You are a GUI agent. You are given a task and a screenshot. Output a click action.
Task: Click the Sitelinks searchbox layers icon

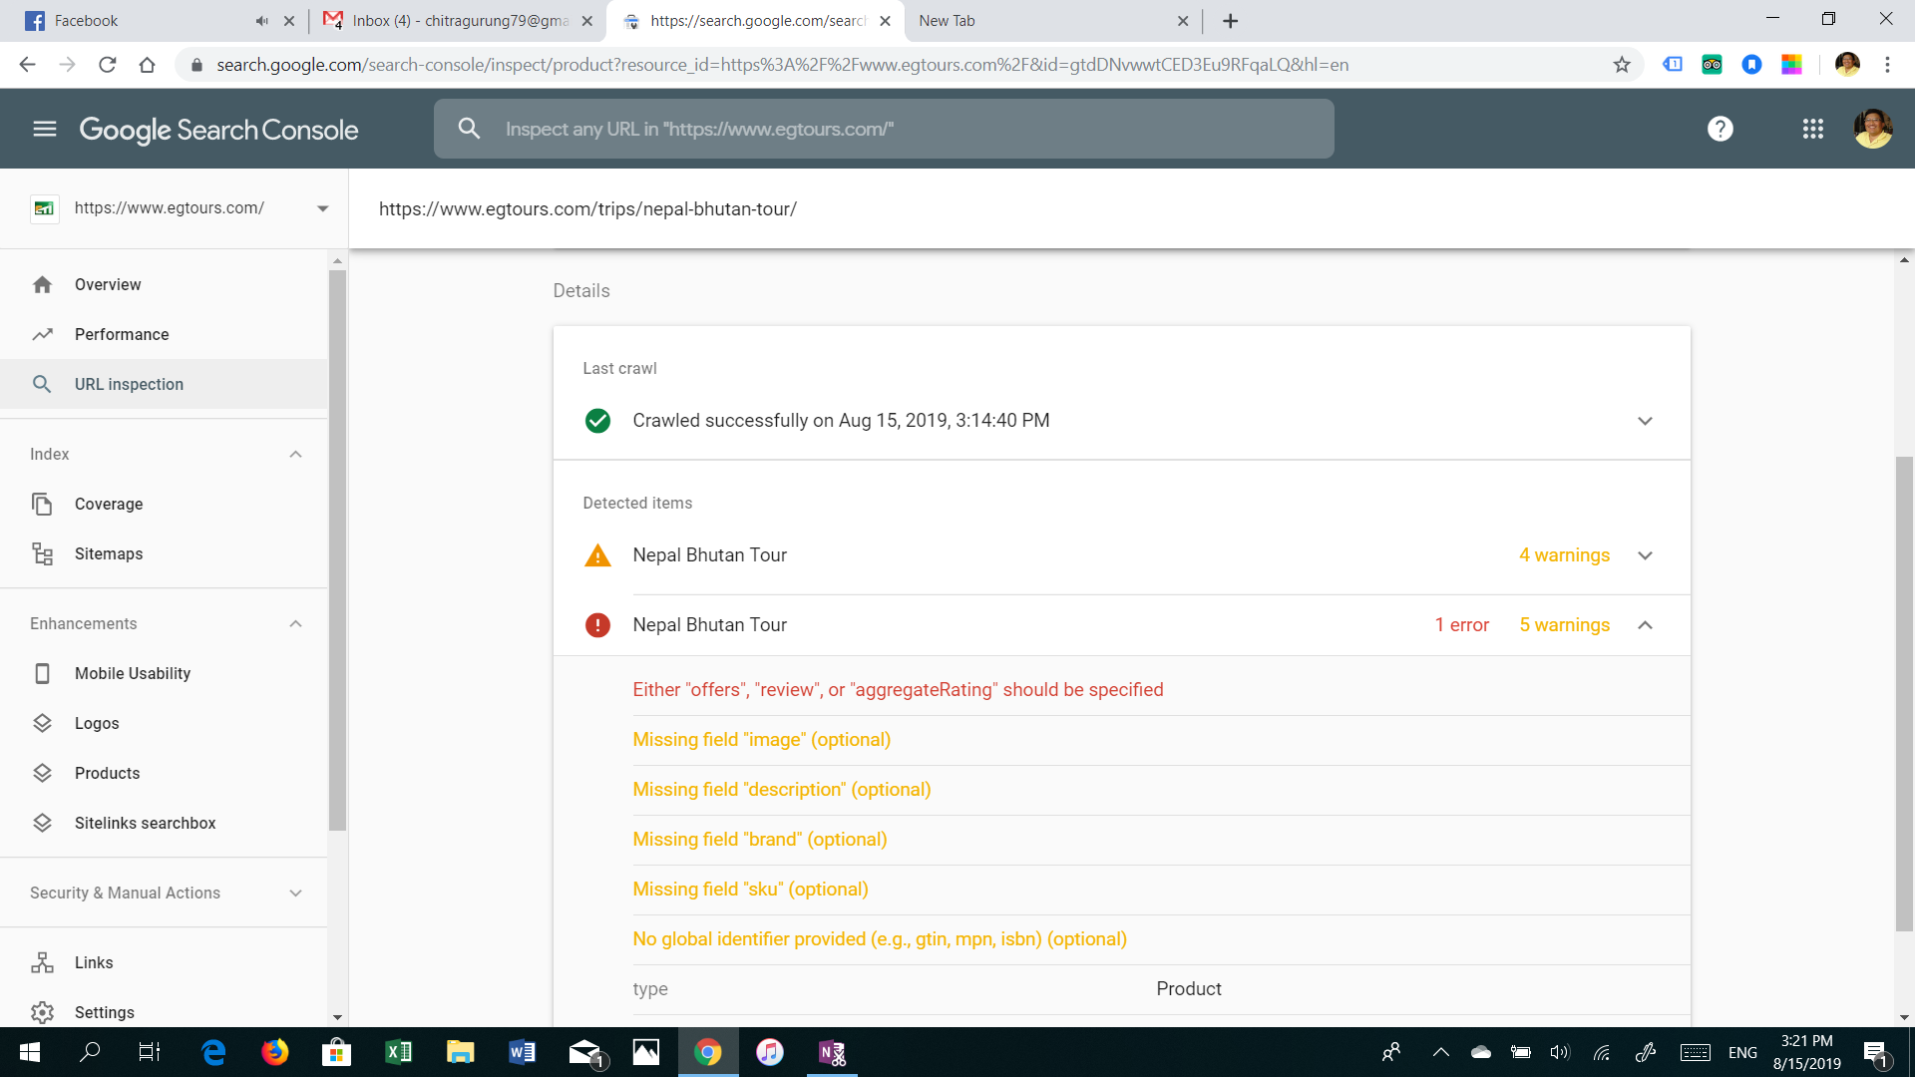pyautogui.click(x=42, y=823)
